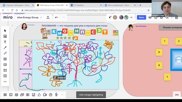Open the 25% zoom level control
This screenshot has height=102, width=182.
pyautogui.click(x=177, y=95)
